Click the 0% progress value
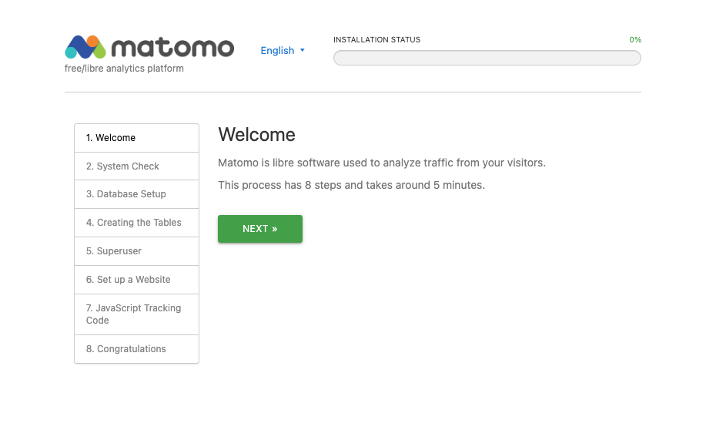The width and height of the screenshot is (706, 430). coord(635,39)
